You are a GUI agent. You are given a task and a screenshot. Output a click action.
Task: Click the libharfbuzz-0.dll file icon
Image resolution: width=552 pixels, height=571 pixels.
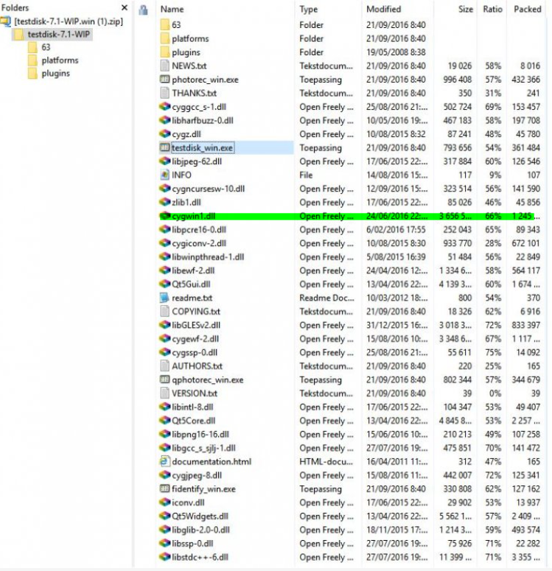pos(164,121)
